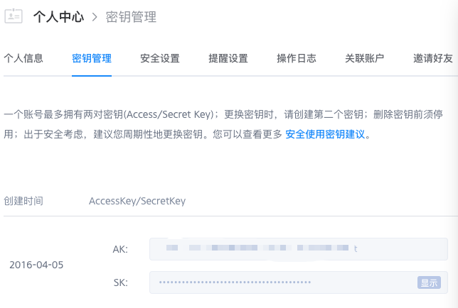The image size is (458, 308).
Task: Open the 提醒设置 tab
Action: point(228,58)
